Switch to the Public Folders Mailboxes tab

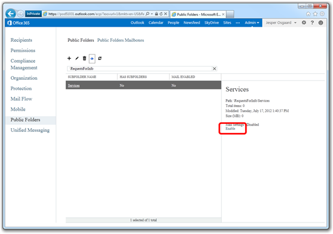(120, 40)
